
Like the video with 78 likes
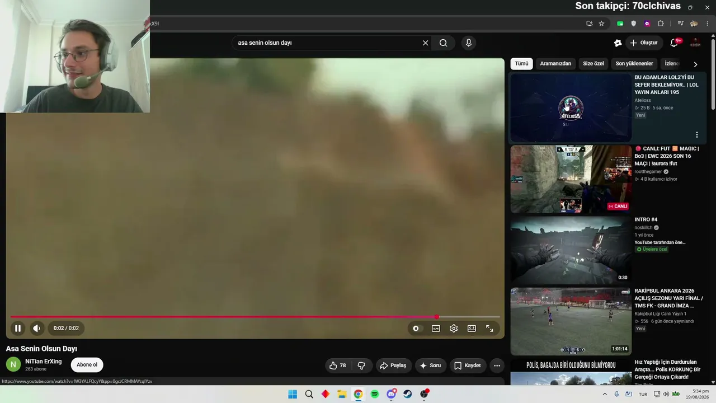coord(338,365)
